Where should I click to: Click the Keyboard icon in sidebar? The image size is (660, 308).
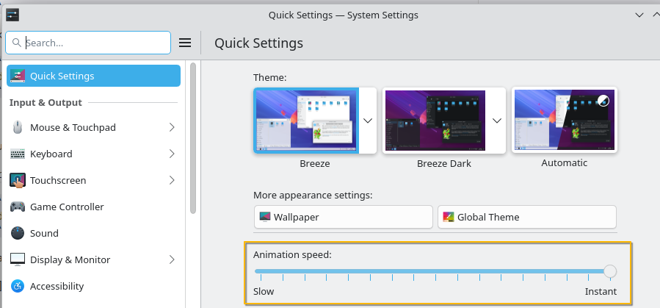[x=18, y=154]
